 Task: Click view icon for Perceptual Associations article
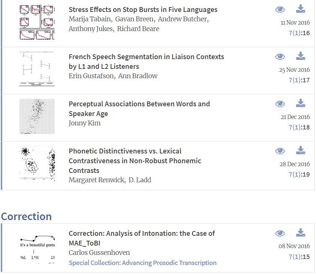tap(280, 104)
